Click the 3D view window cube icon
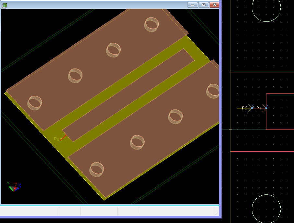The image size is (294, 223). point(4,6)
